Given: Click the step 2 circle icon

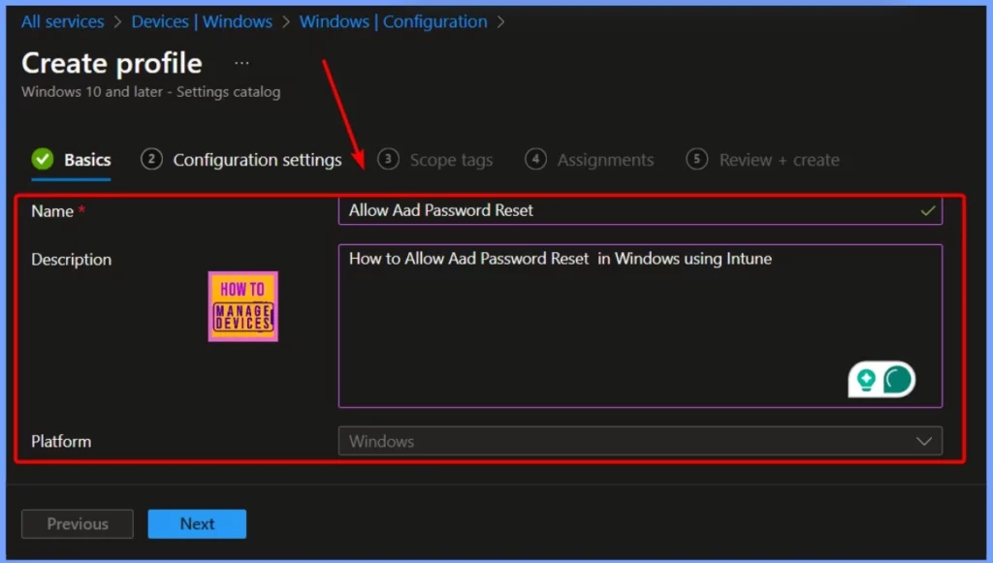Looking at the screenshot, I should click(151, 159).
